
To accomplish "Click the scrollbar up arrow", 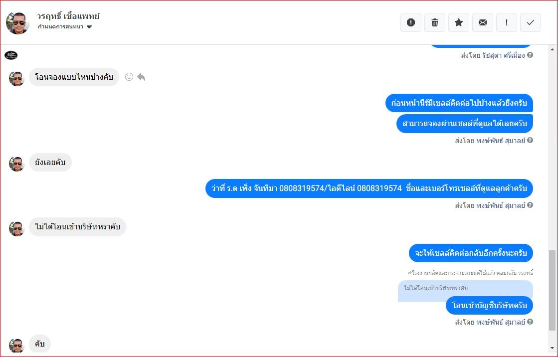I will click(x=553, y=50).
